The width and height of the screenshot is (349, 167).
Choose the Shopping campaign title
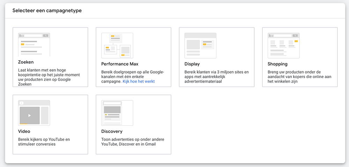(x=277, y=64)
